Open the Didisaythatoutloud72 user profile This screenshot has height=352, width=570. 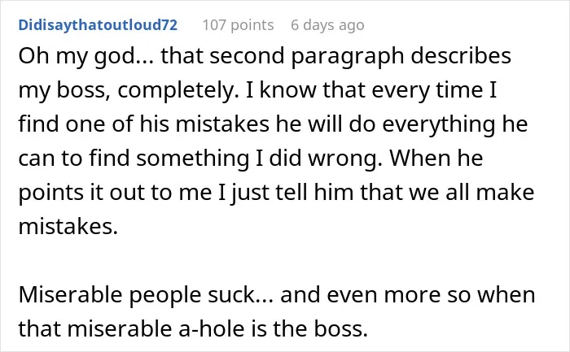coord(98,25)
